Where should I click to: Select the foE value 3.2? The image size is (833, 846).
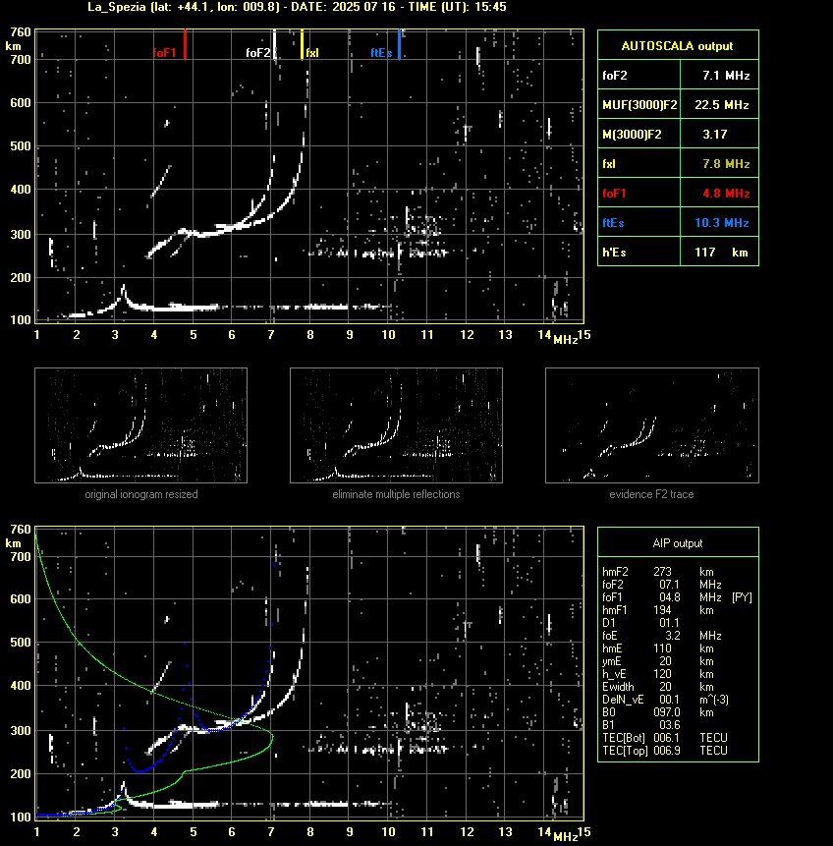pos(672,636)
